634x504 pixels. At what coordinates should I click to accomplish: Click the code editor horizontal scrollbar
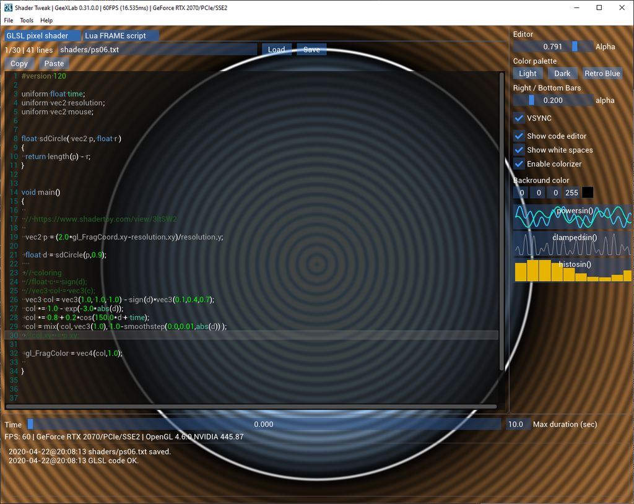click(x=251, y=407)
